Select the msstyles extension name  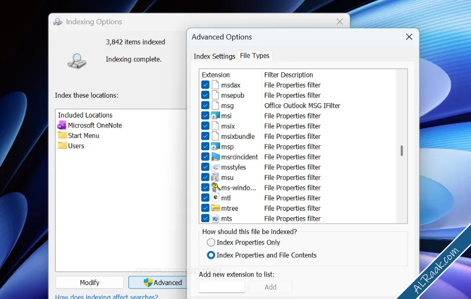coord(234,167)
